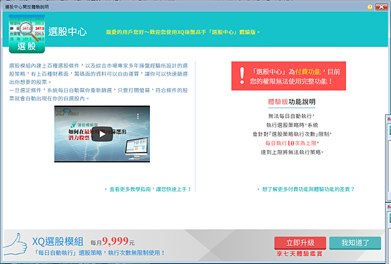Click the 「每日自動執行」選股策略 footer text

click(x=99, y=253)
